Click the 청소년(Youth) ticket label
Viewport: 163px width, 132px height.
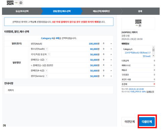[x=38, y=49]
